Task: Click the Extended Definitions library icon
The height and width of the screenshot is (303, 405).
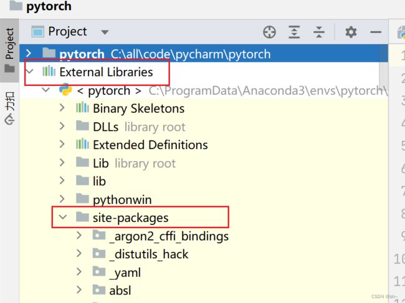Action: (x=82, y=144)
